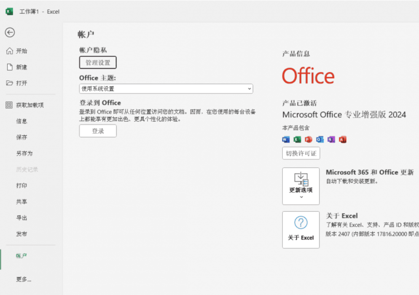
Task: Open 获取加载项 from the sidebar
Action: (x=30, y=105)
